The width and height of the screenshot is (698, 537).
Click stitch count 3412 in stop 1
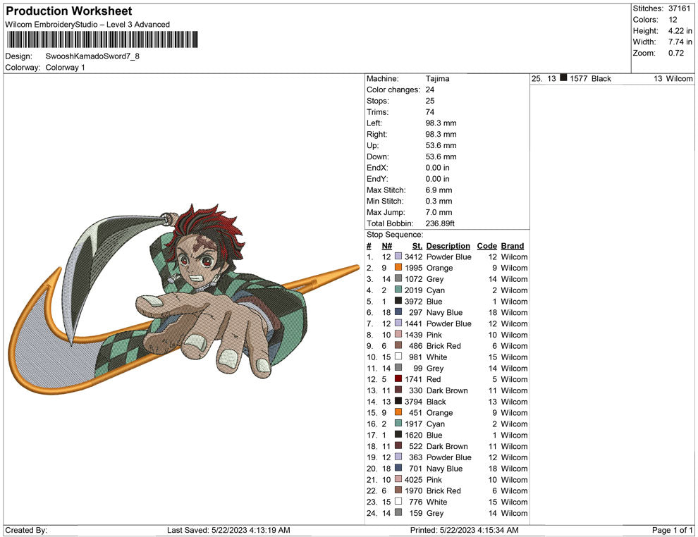[413, 257]
